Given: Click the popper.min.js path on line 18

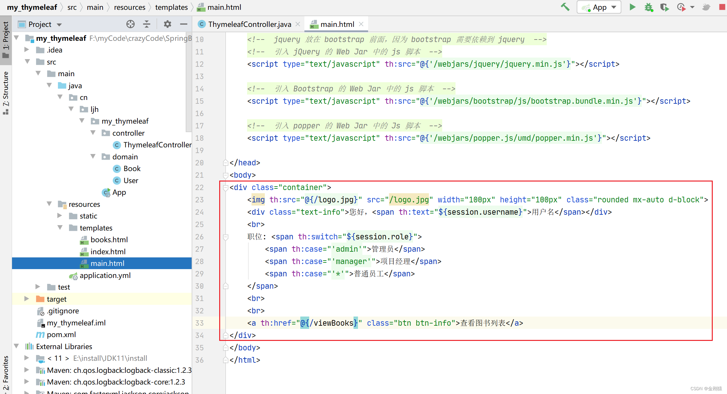Looking at the screenshot, I should click(511, 138).
